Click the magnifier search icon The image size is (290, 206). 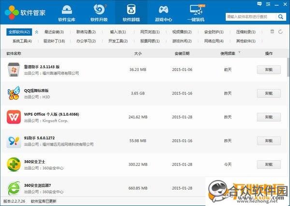281,17
